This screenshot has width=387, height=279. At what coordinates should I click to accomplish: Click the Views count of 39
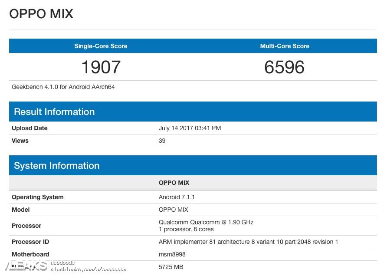(x=162, y=141)
